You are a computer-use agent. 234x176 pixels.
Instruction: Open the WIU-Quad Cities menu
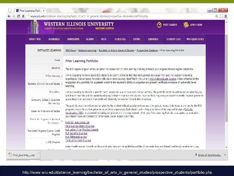tap(195, 39)
